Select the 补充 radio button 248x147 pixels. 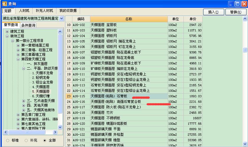(x=26, y=141)
